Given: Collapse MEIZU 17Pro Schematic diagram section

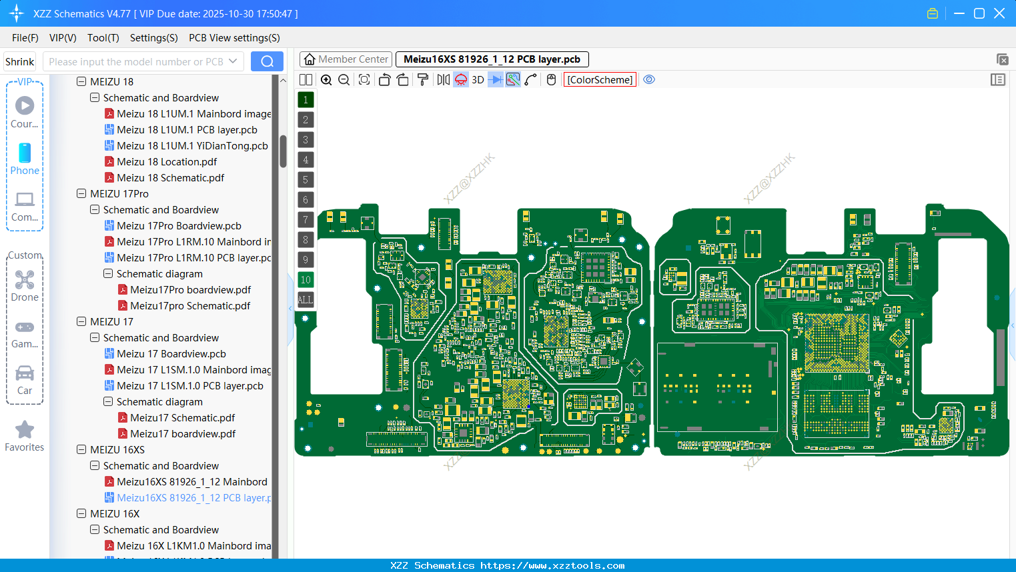Looking at the screenshot, I should [107, 273].
